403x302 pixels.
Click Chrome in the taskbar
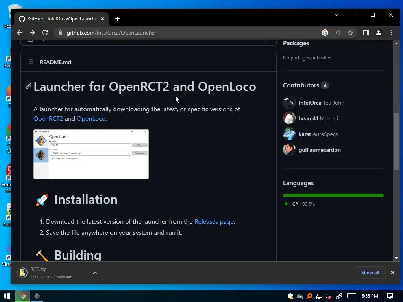(22, 296)
